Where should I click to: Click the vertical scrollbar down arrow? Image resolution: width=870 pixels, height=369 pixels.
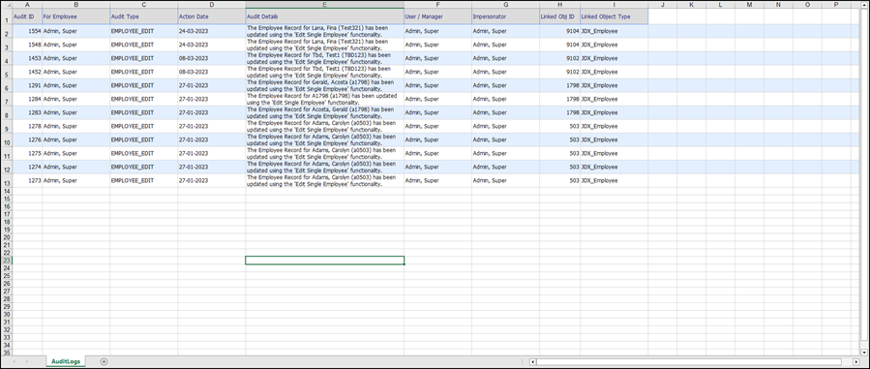(865, 352)
